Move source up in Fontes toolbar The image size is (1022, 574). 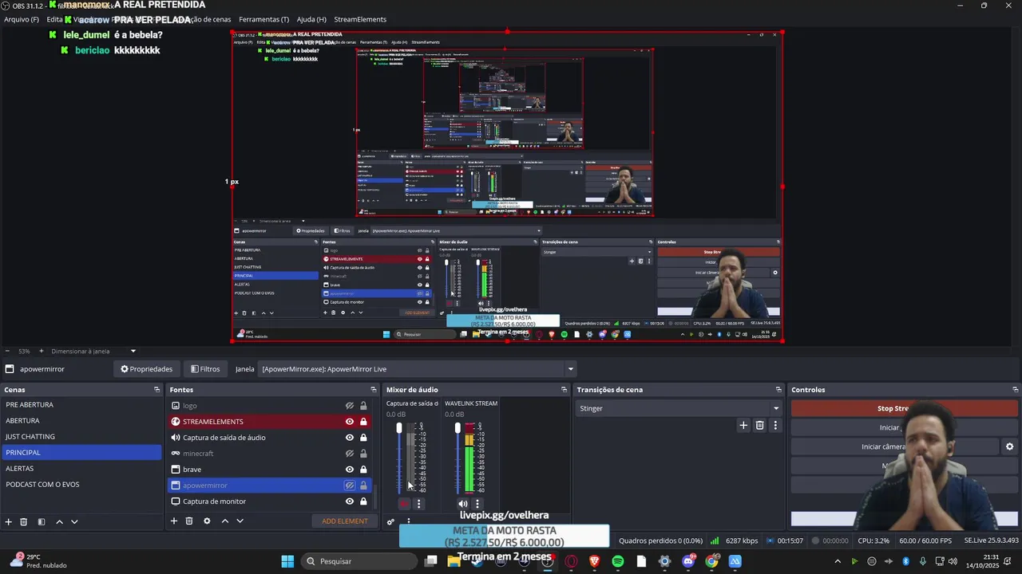coord(224,521)
